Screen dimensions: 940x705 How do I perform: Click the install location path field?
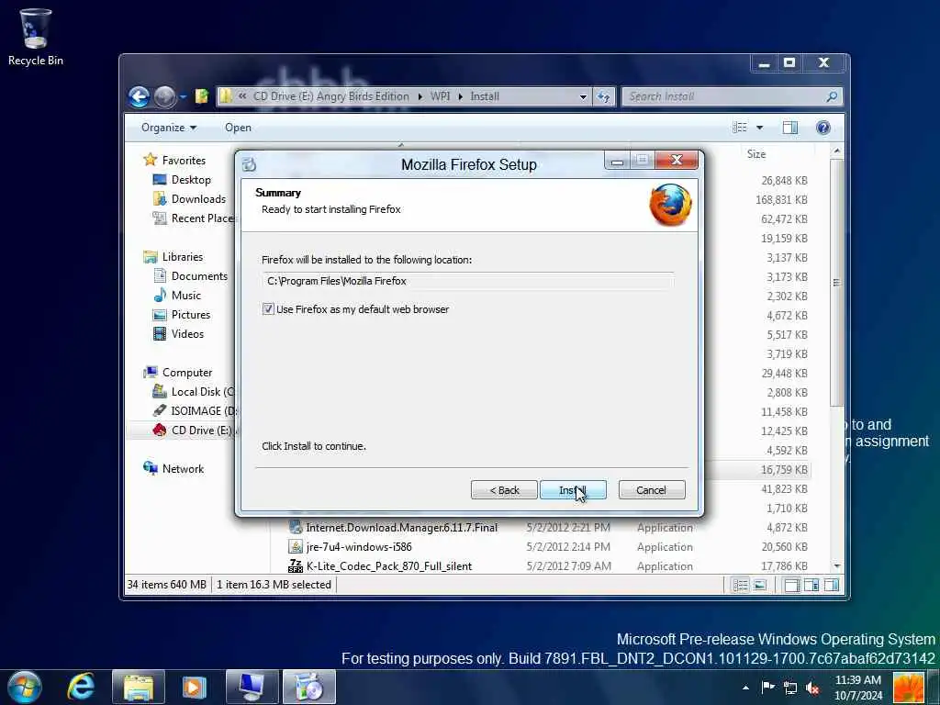click(x=467, y=281)
